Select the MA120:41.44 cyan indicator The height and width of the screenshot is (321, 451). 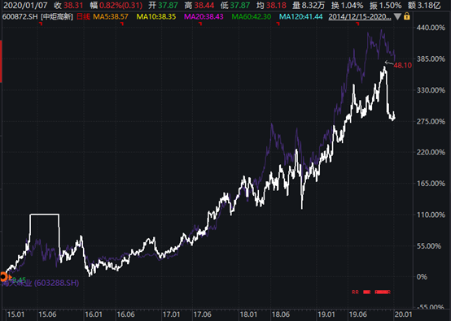point(301,16)
